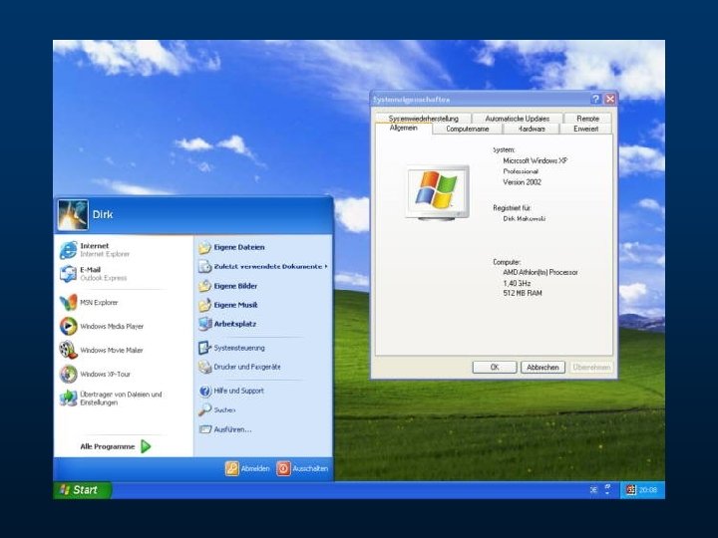Open the Übertragen von Dateien und Einstellungen icon
Viewport: 718px width, 538px height.
point(68,398)
